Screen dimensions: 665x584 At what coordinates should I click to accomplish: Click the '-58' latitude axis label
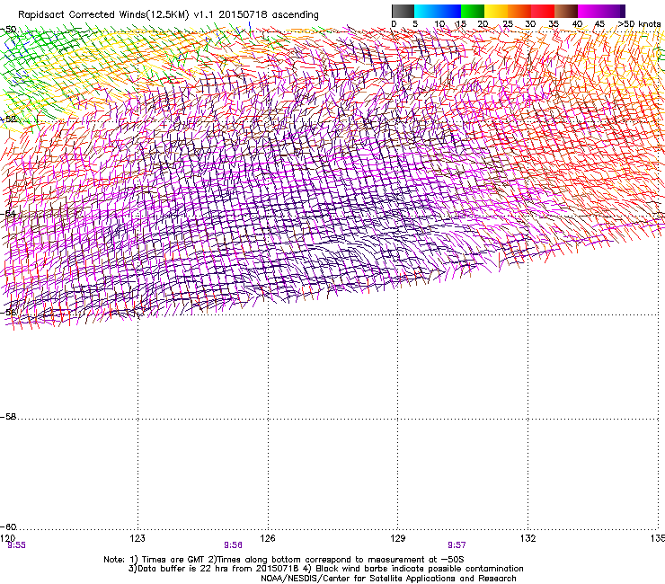pos(8,417)
